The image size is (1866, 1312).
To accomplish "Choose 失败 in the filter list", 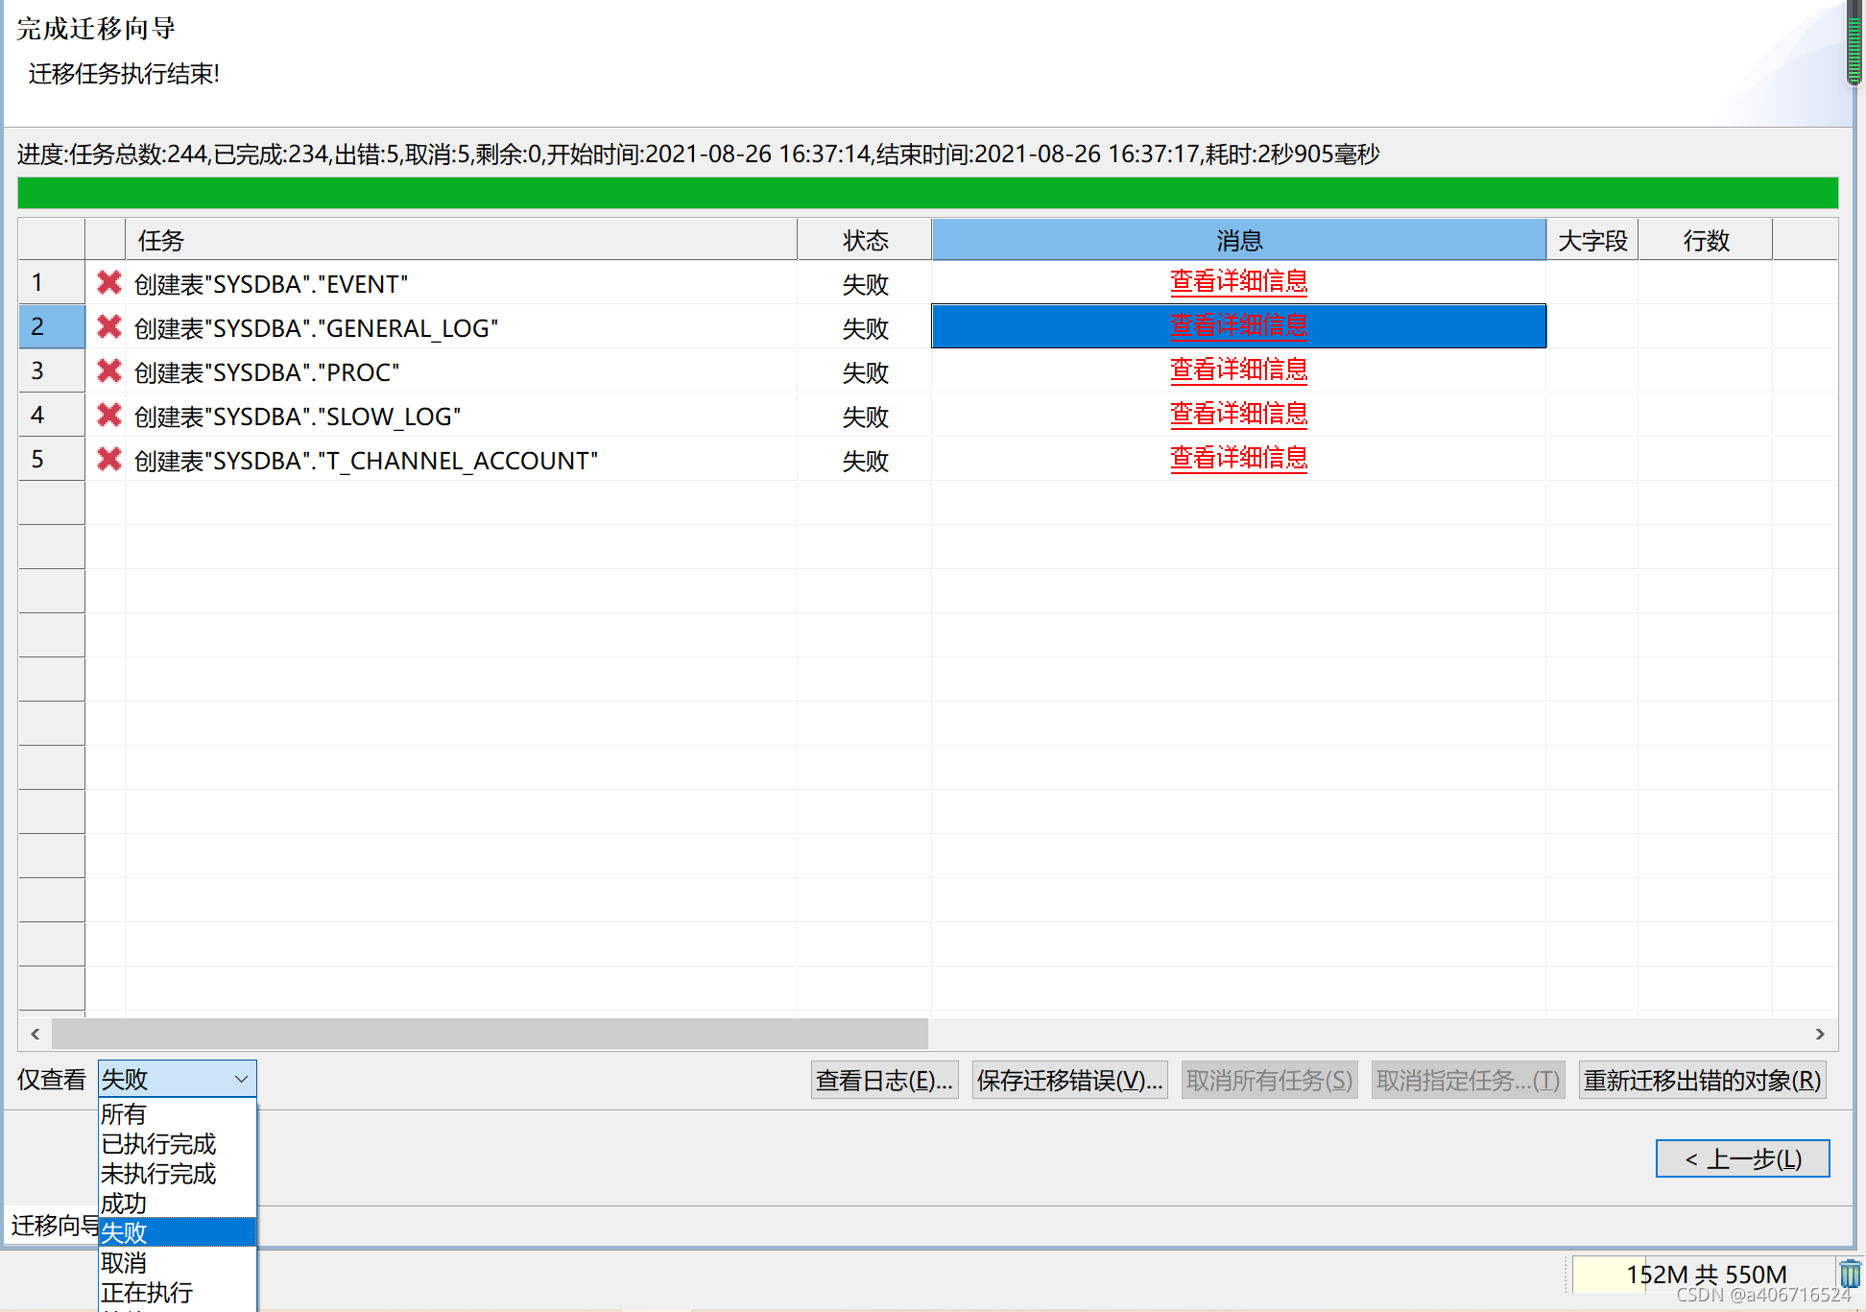I will (x=177, y=1232).
